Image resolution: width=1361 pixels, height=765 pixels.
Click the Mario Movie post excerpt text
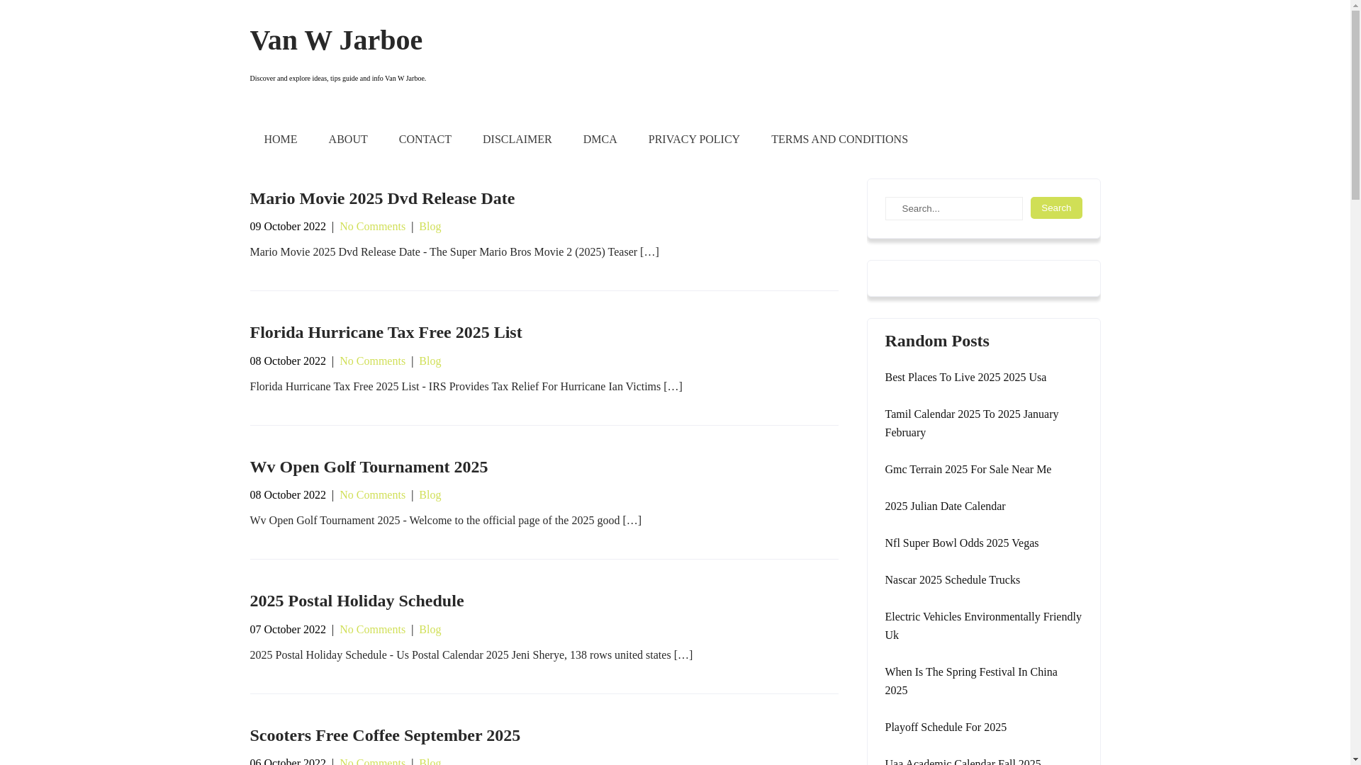[454, 252]
